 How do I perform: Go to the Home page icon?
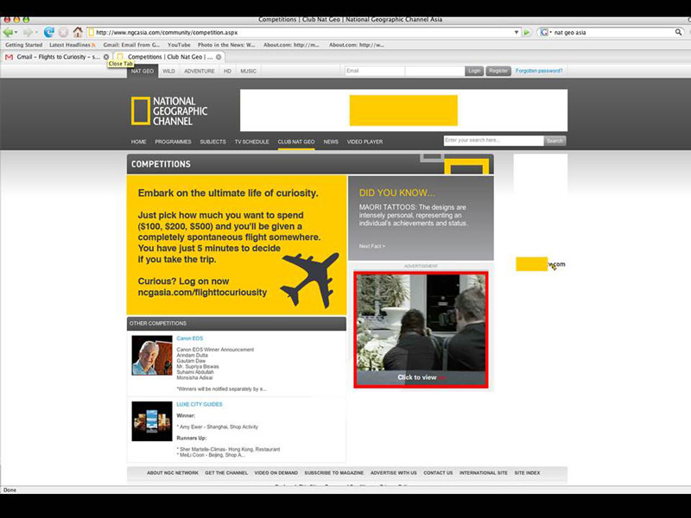tap(78, 32)
